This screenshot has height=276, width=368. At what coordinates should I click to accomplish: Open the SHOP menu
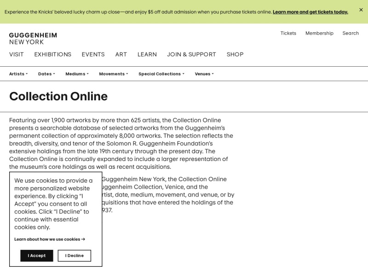[x=235, y=54]
